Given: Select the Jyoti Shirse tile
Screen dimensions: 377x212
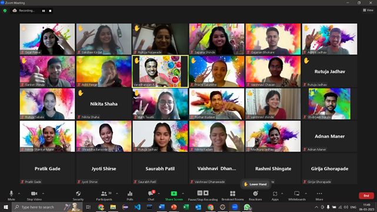Looking at the screenshot, I should point(104,169).
